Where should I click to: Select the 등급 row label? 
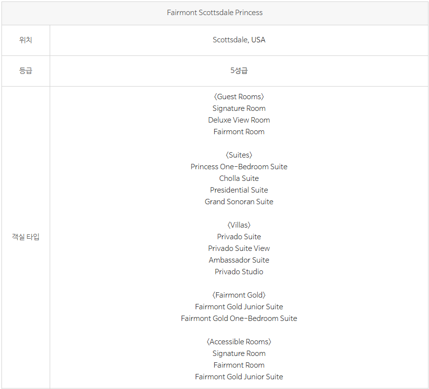click(25, 71)
